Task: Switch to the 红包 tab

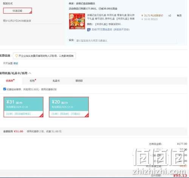Action: pos(33,81)
